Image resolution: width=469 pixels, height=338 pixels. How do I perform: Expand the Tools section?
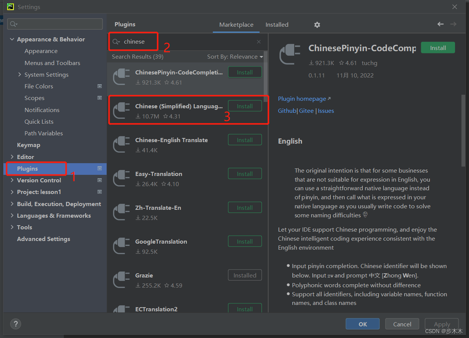[12, 227]
